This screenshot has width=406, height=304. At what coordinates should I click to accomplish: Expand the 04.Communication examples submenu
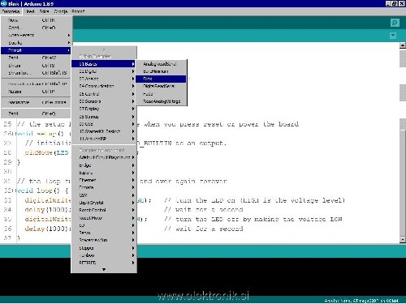[x=104, y=86]
